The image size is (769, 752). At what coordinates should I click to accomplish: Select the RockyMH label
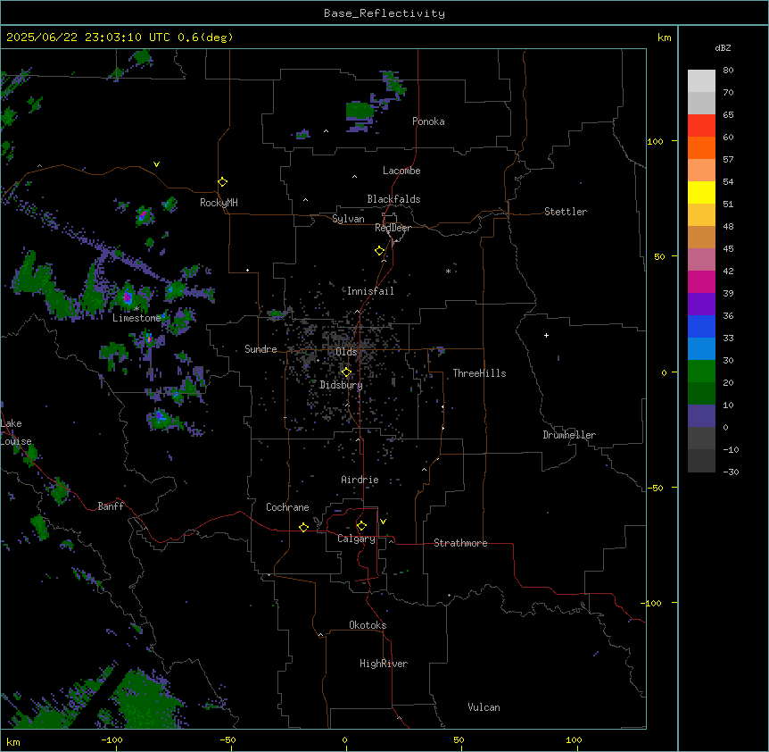tap(219, 203)
